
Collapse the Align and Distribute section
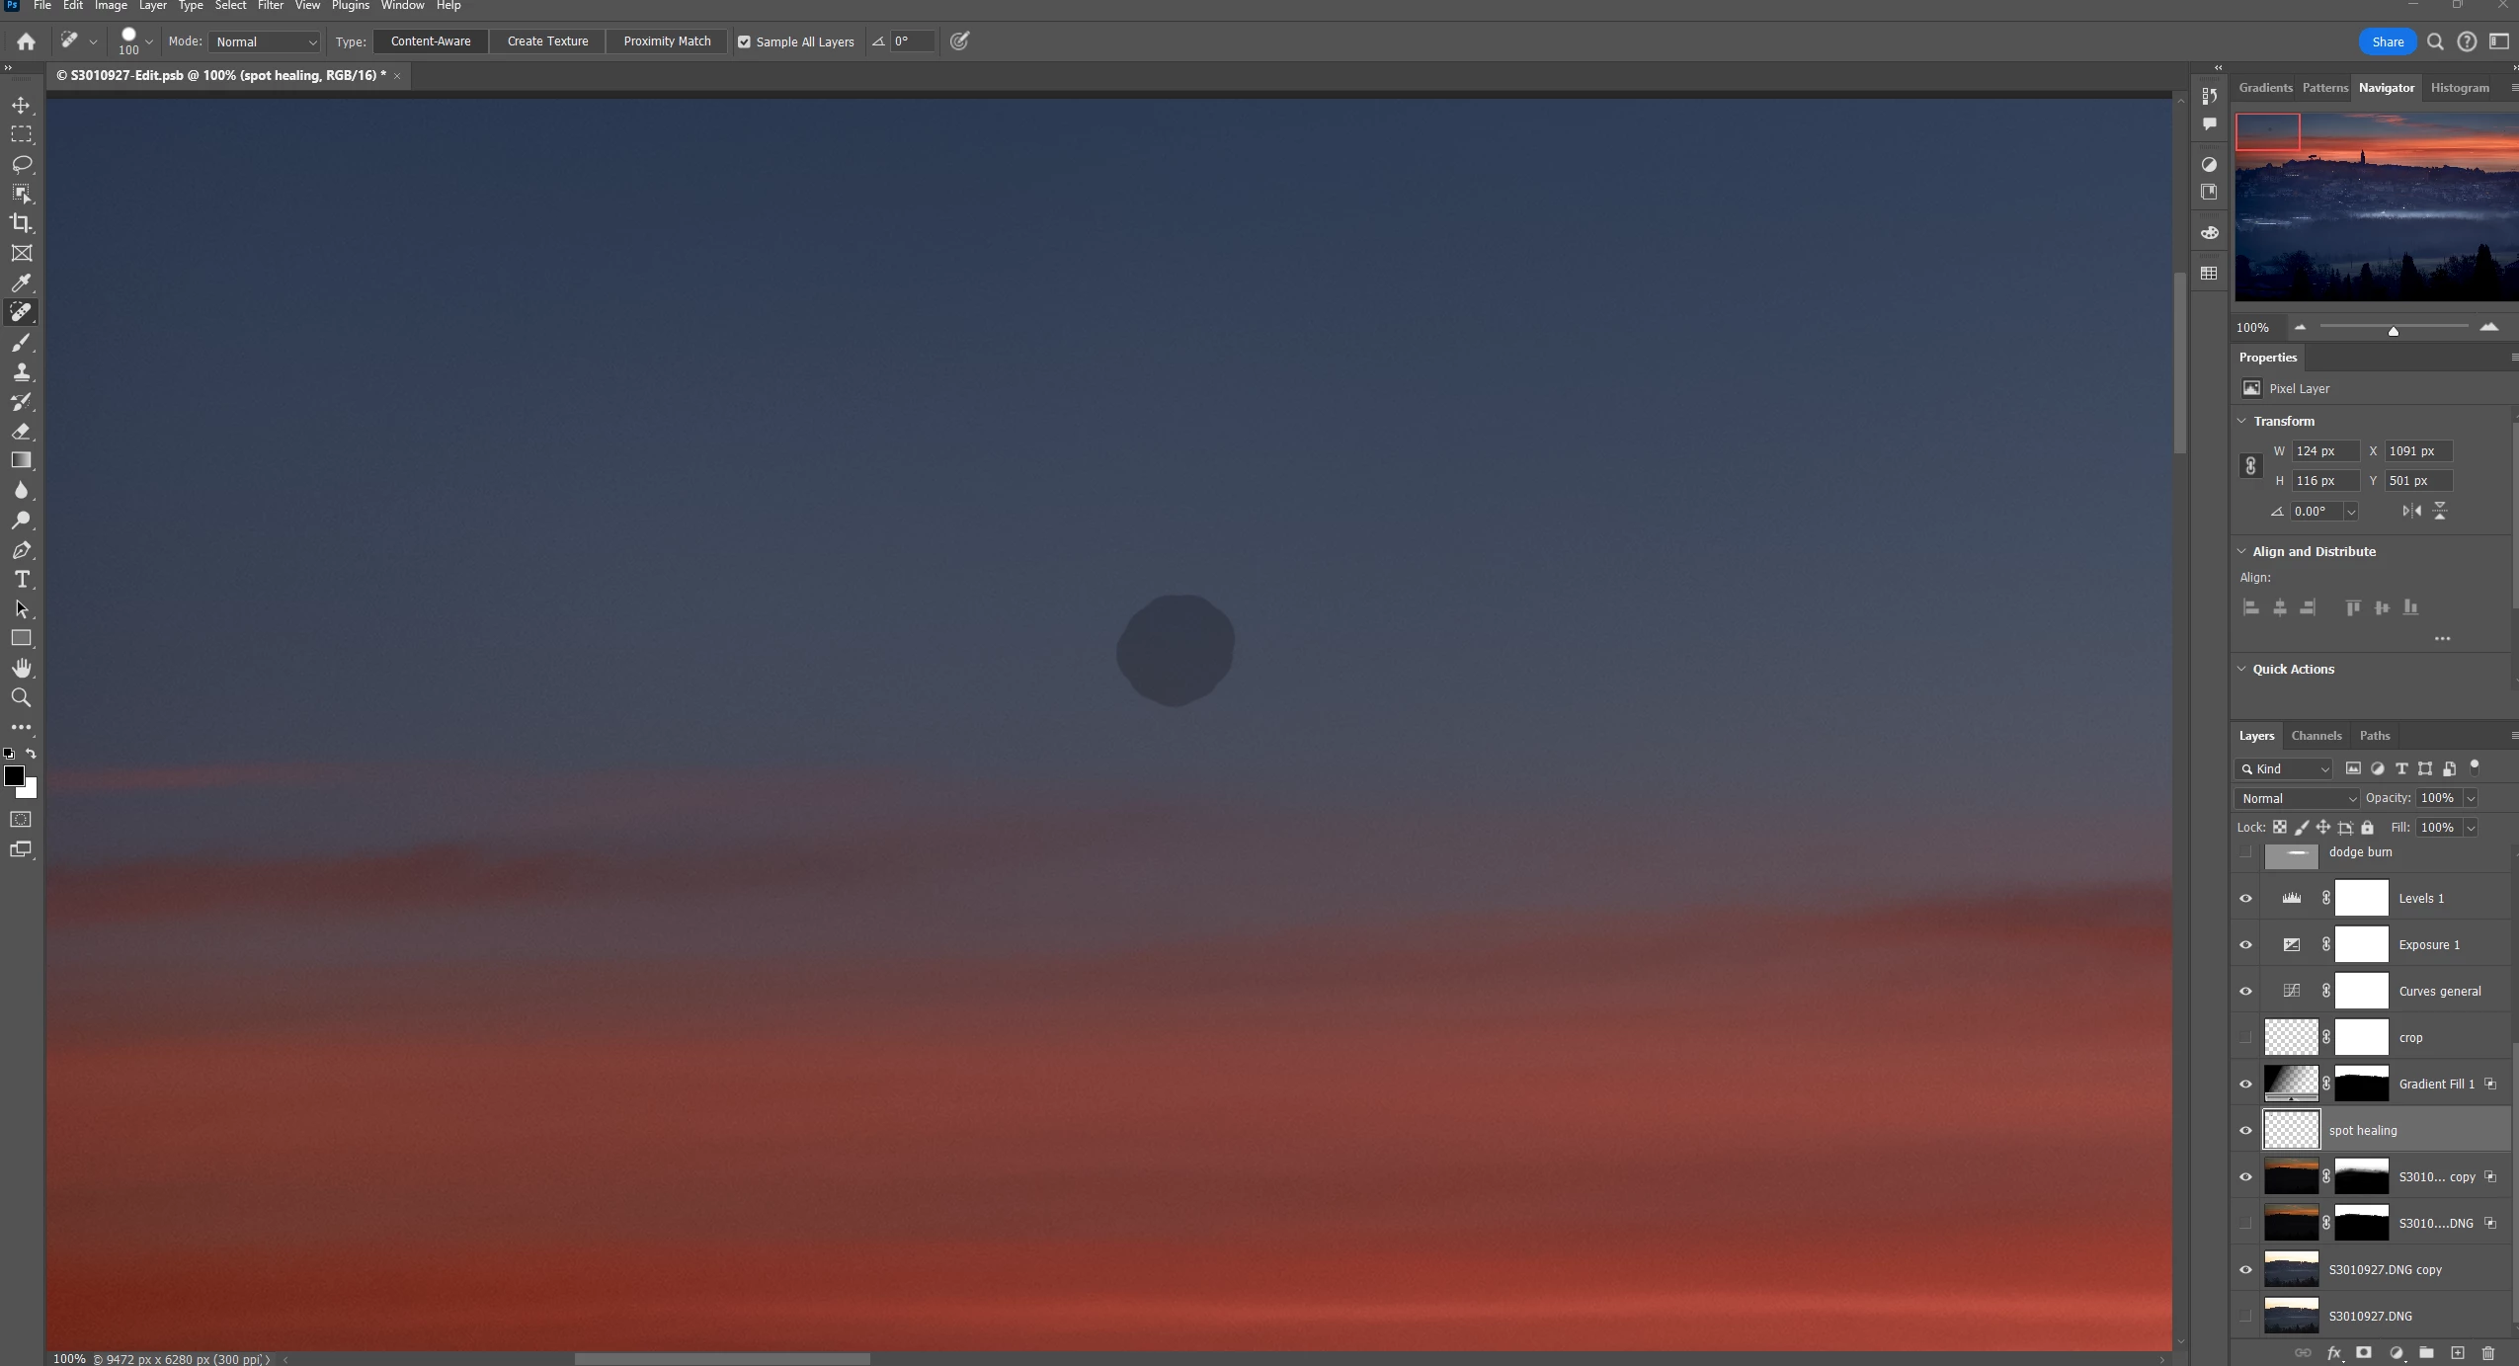pos(2242,551)
